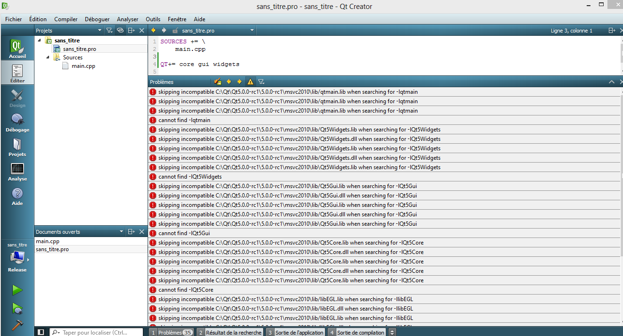This screenshot has width=623, height=336.
Task: Switch to Analyse mode
Action: tap(17, 171)
